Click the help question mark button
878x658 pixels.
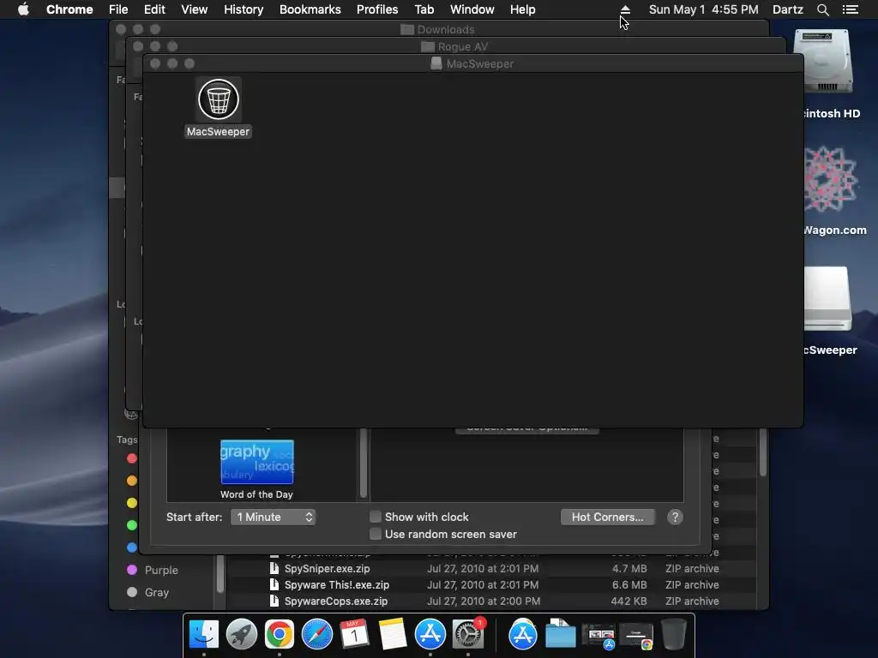coord(675,517)
